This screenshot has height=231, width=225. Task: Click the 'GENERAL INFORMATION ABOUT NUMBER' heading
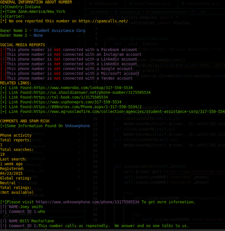36,2
